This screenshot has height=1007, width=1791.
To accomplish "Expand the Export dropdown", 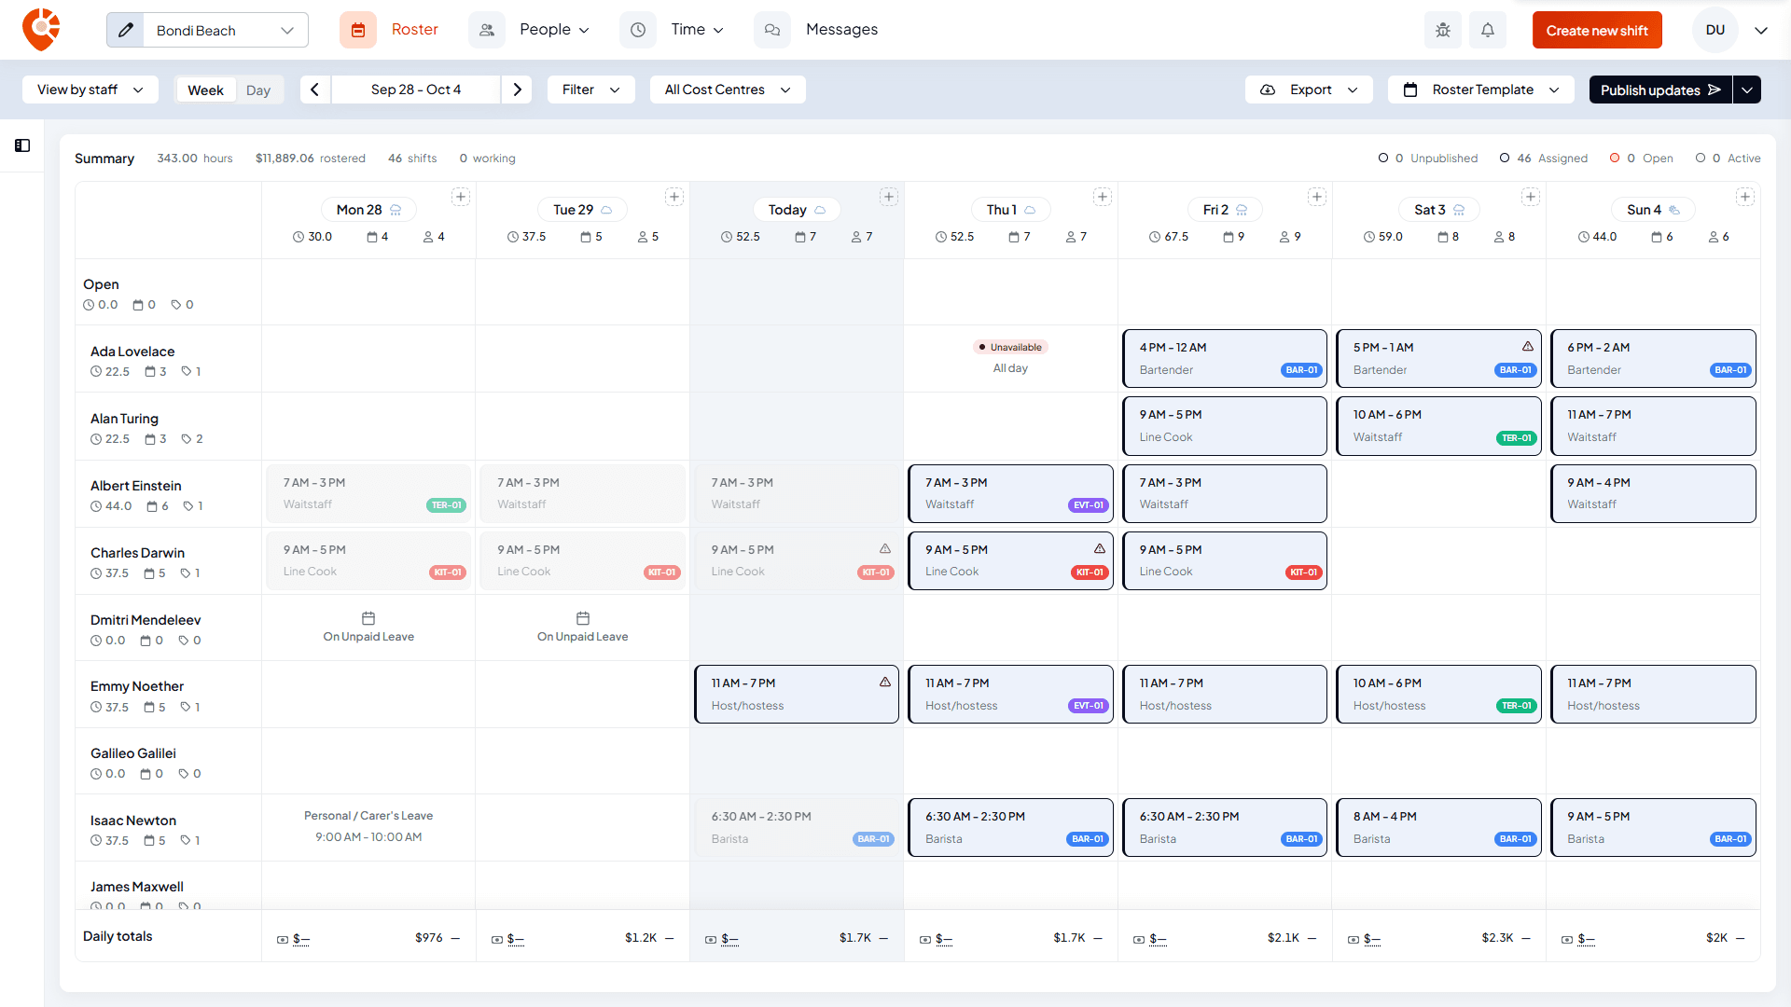I will click(1309, 90).
